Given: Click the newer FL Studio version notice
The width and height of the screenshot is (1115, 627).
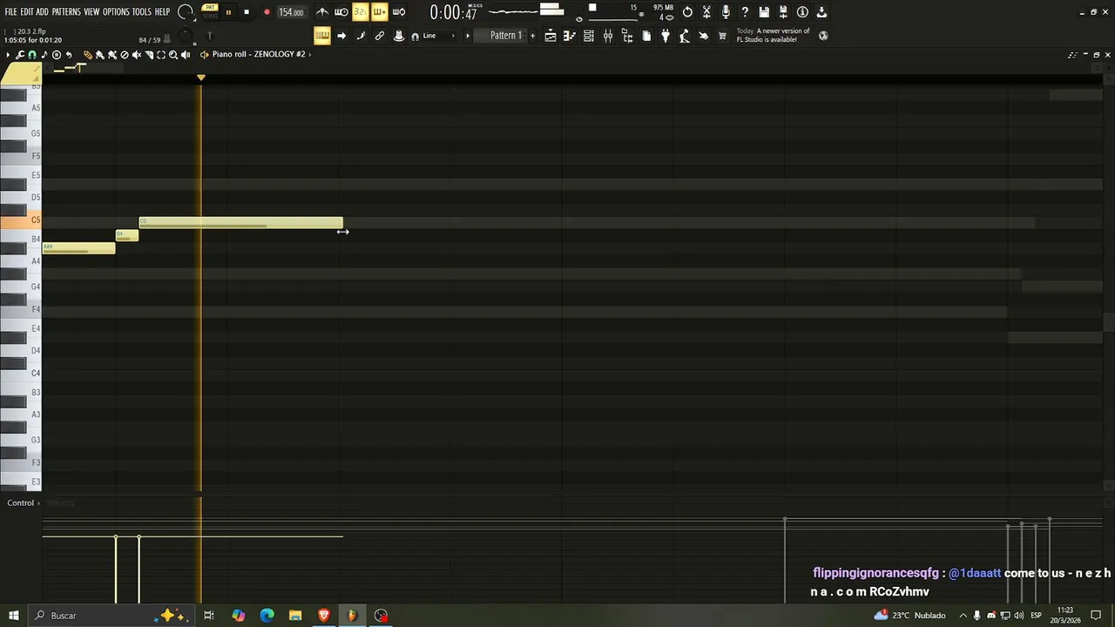Looking at the screenshot, I should pyautogui.click(x=774, y=36).
